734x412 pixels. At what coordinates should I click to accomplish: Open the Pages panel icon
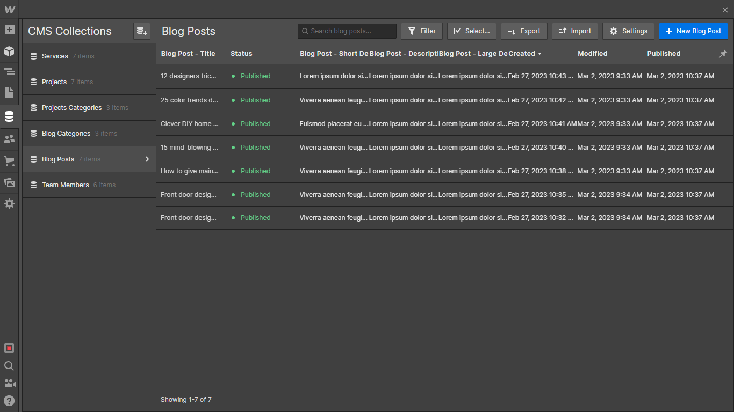coord(9,93)
